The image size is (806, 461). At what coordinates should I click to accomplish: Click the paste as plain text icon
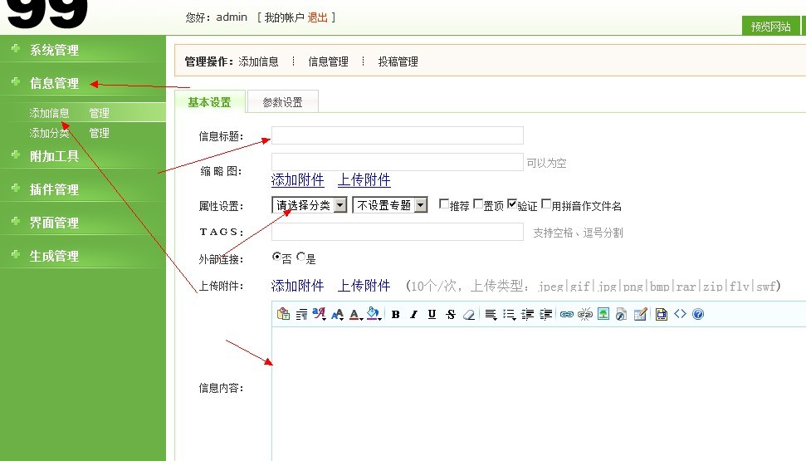pos(283,314)
